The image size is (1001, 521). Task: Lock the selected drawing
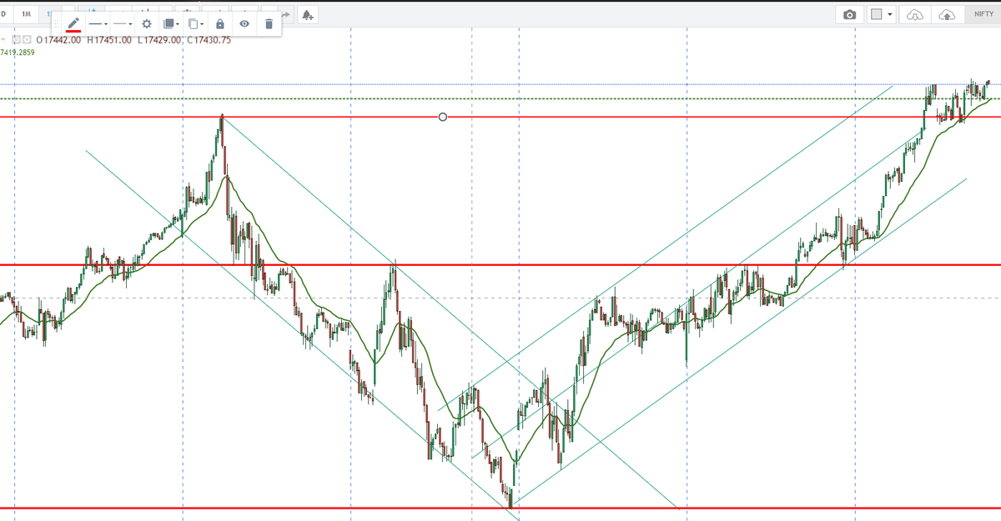[219, 24]
